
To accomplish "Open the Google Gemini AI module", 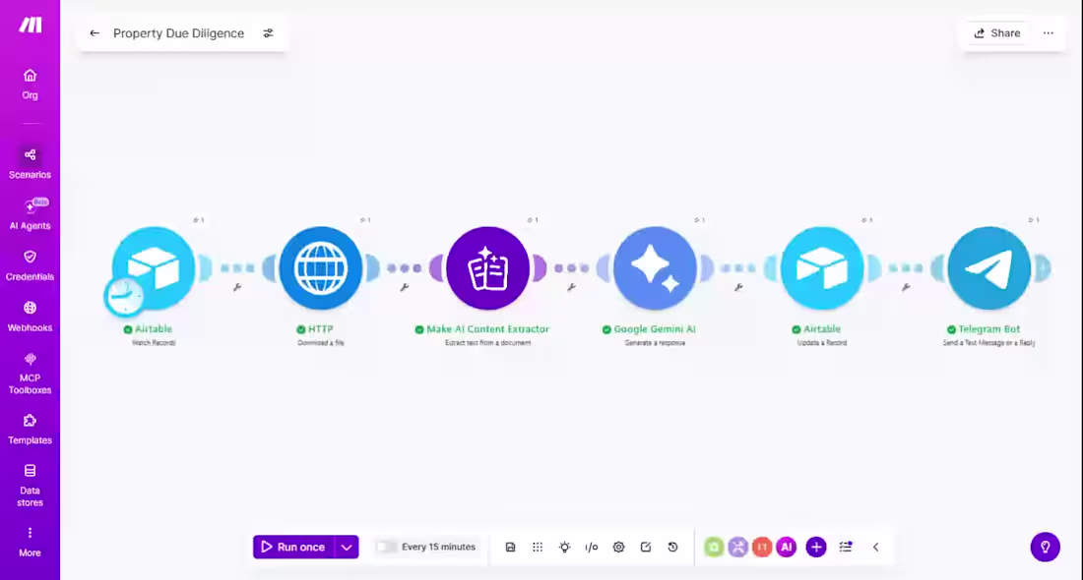I will coord(655,267).
